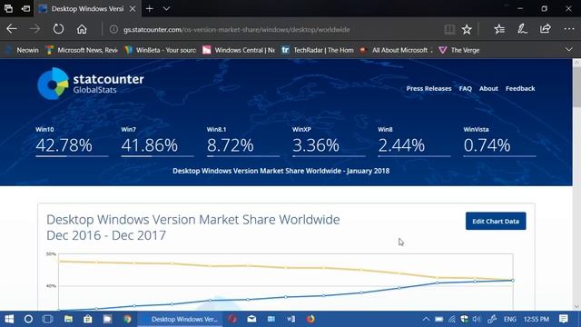Close the Desktop Windows Version tab
Screen dimensions: 581x327
point(133,8)
